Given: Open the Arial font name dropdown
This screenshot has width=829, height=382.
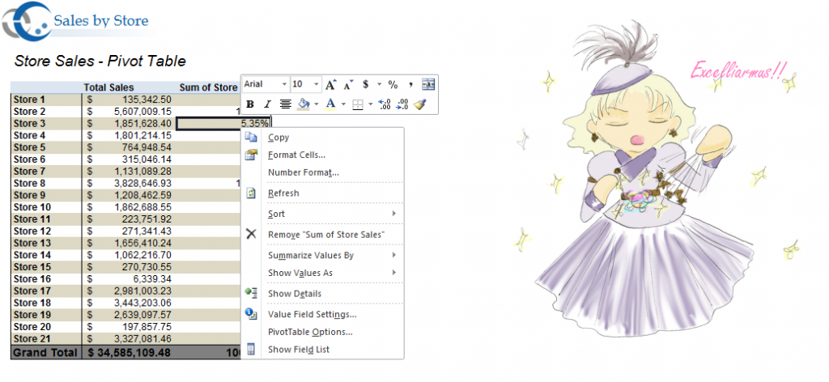Looking at the screenshot, I should 284,84.
